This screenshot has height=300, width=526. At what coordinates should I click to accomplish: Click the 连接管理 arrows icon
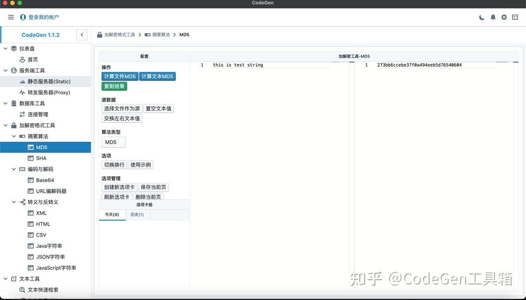click(x=22, y=115)
